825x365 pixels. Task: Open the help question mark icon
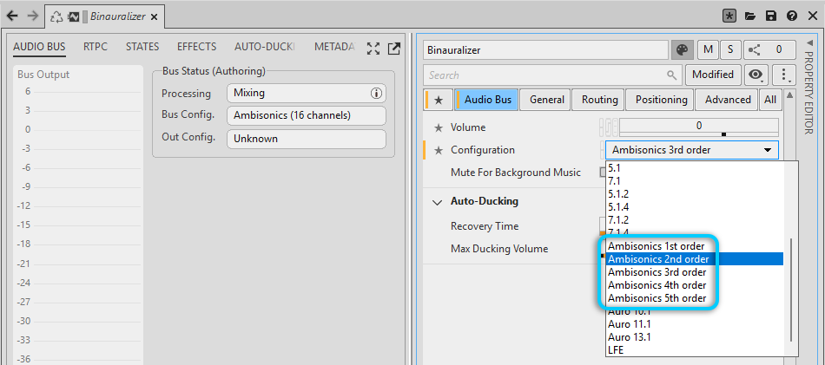point(791,16)
